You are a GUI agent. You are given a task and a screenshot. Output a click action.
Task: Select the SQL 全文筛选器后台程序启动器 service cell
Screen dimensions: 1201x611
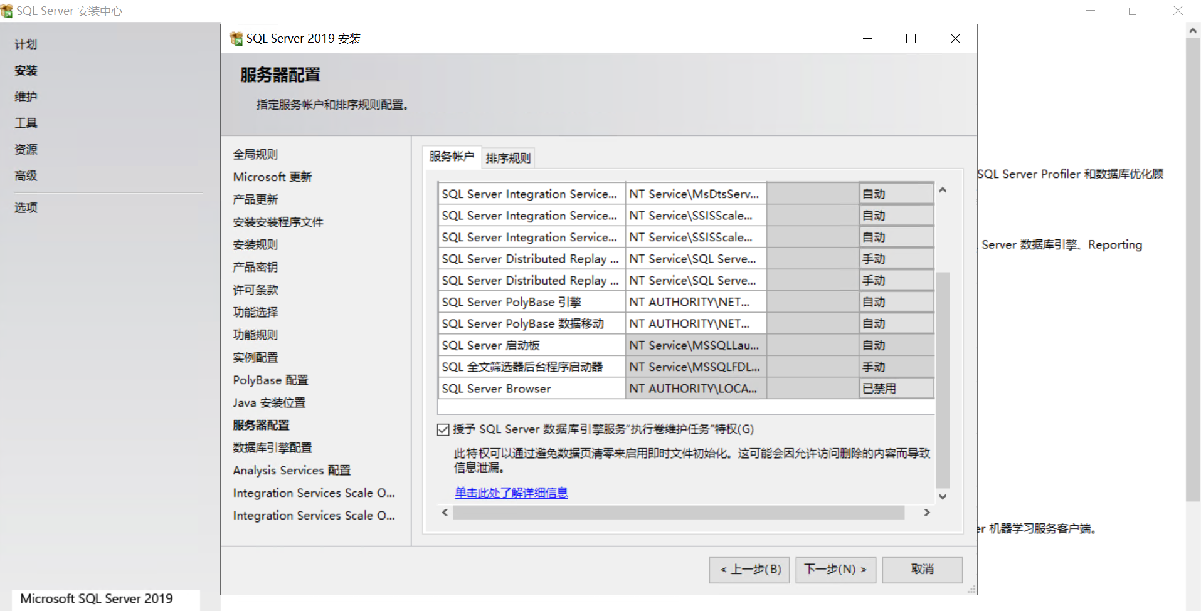point(532,367)
